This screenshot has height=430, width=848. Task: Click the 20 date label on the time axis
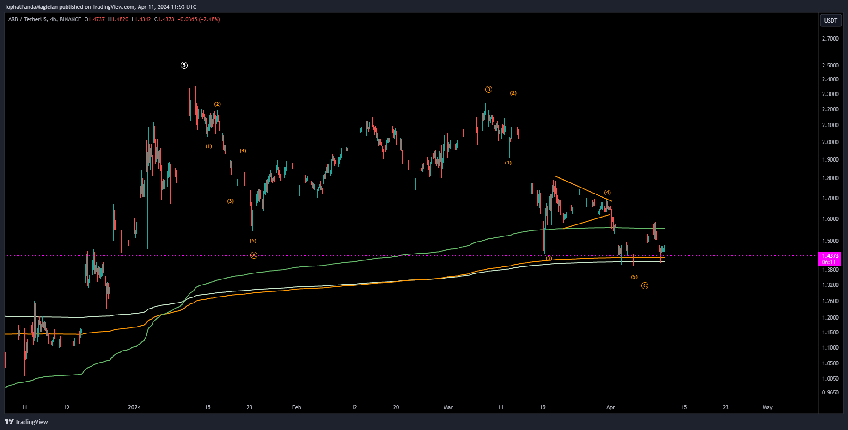[396, 407]
